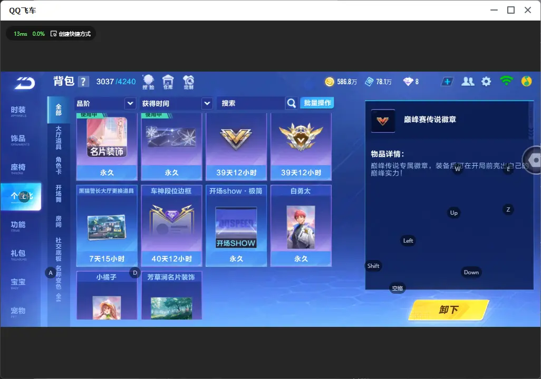
Task: Click the 3037/4240 capacity counter
Action: pyautogui.click(x=116, y=82)
